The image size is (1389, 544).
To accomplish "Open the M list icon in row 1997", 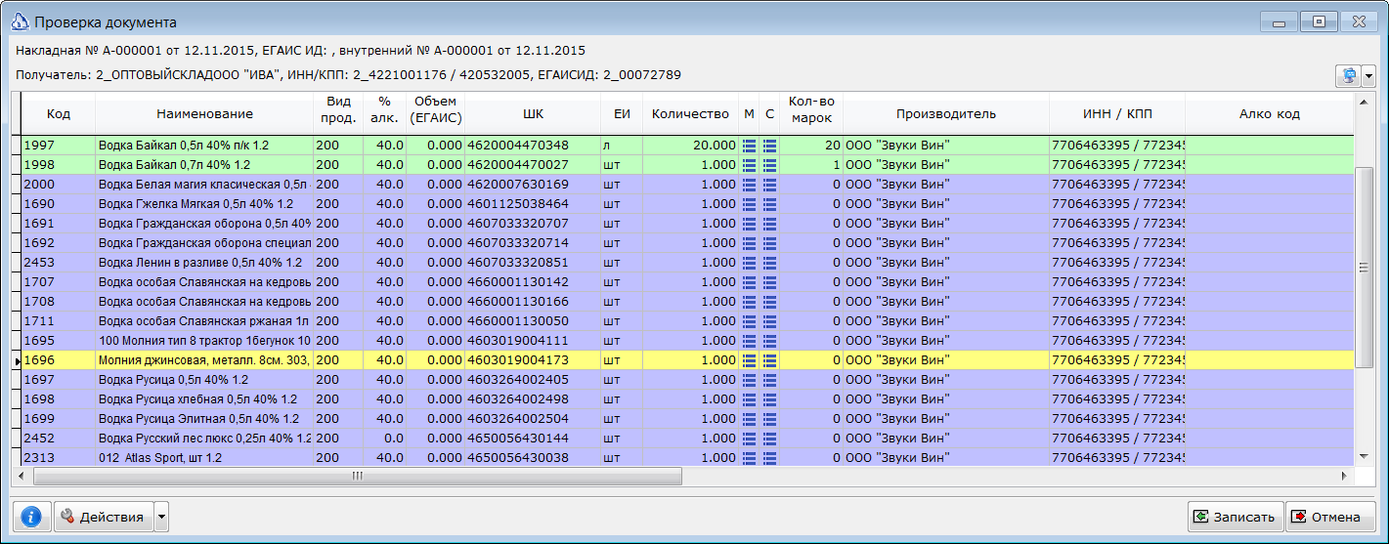I will click(750, 145).
